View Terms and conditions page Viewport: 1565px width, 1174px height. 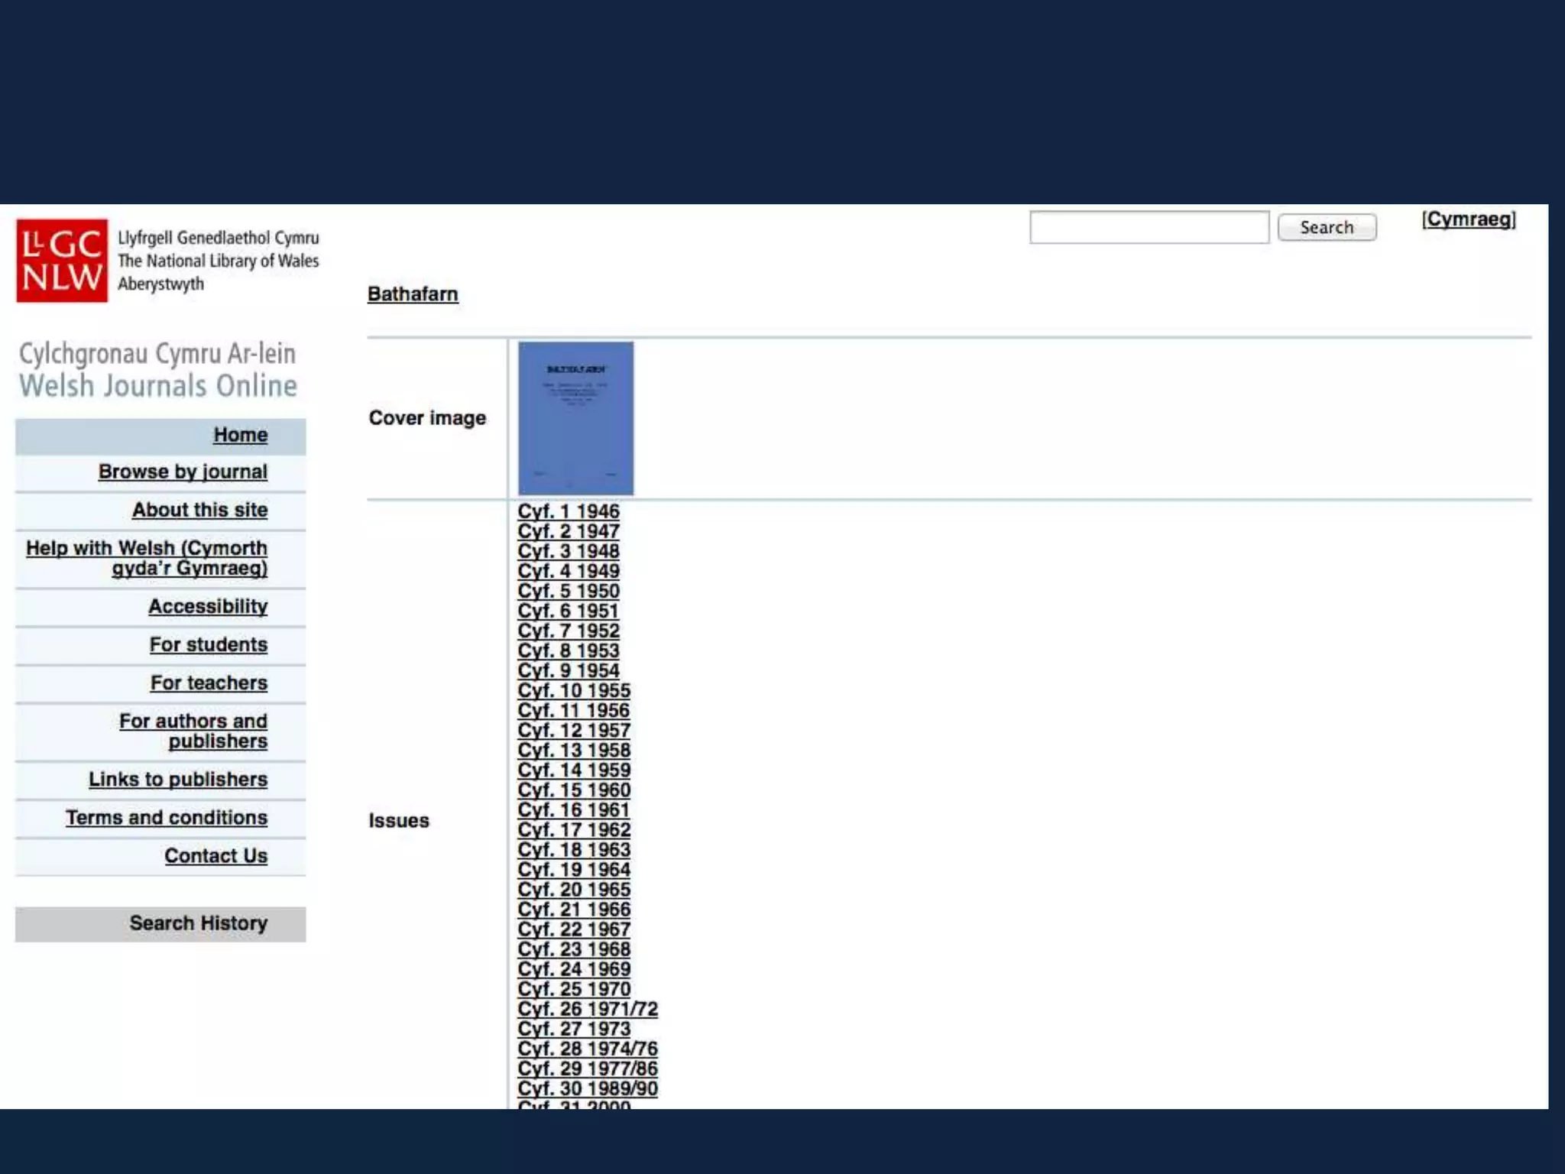tap(167, 817)
